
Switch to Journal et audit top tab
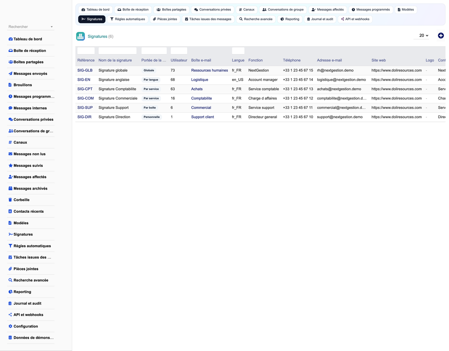point(320,19)
